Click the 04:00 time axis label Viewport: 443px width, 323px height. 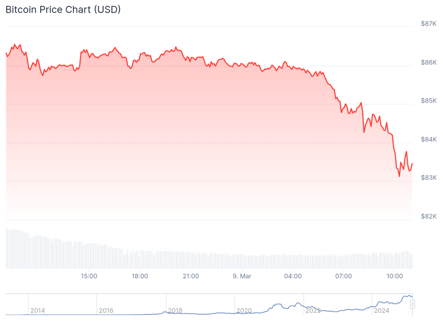point(293,276)
